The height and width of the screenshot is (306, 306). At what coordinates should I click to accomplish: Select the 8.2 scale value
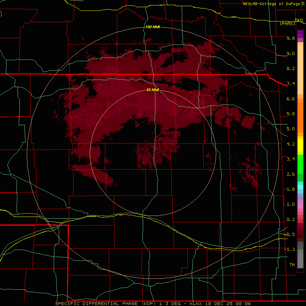(291, 68)
